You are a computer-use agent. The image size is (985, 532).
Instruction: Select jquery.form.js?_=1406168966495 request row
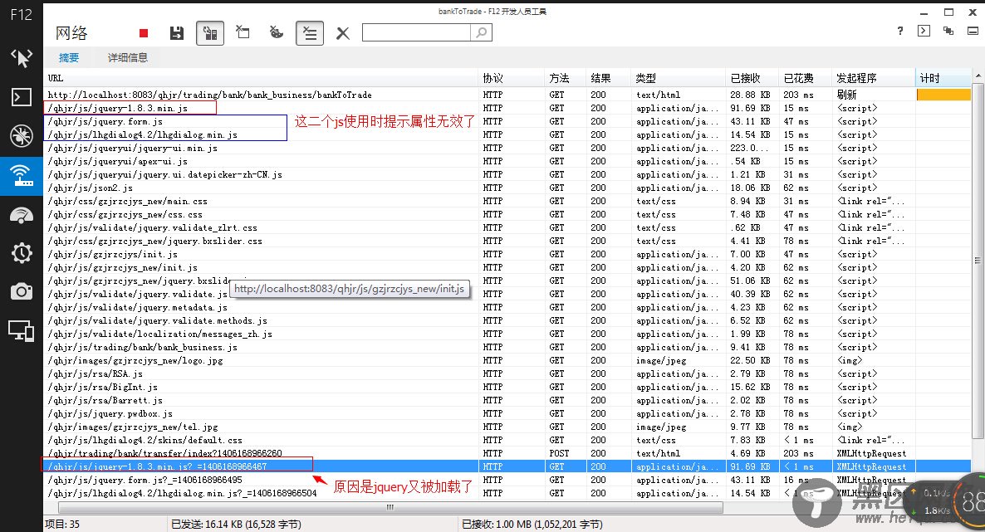coord(507,480)
